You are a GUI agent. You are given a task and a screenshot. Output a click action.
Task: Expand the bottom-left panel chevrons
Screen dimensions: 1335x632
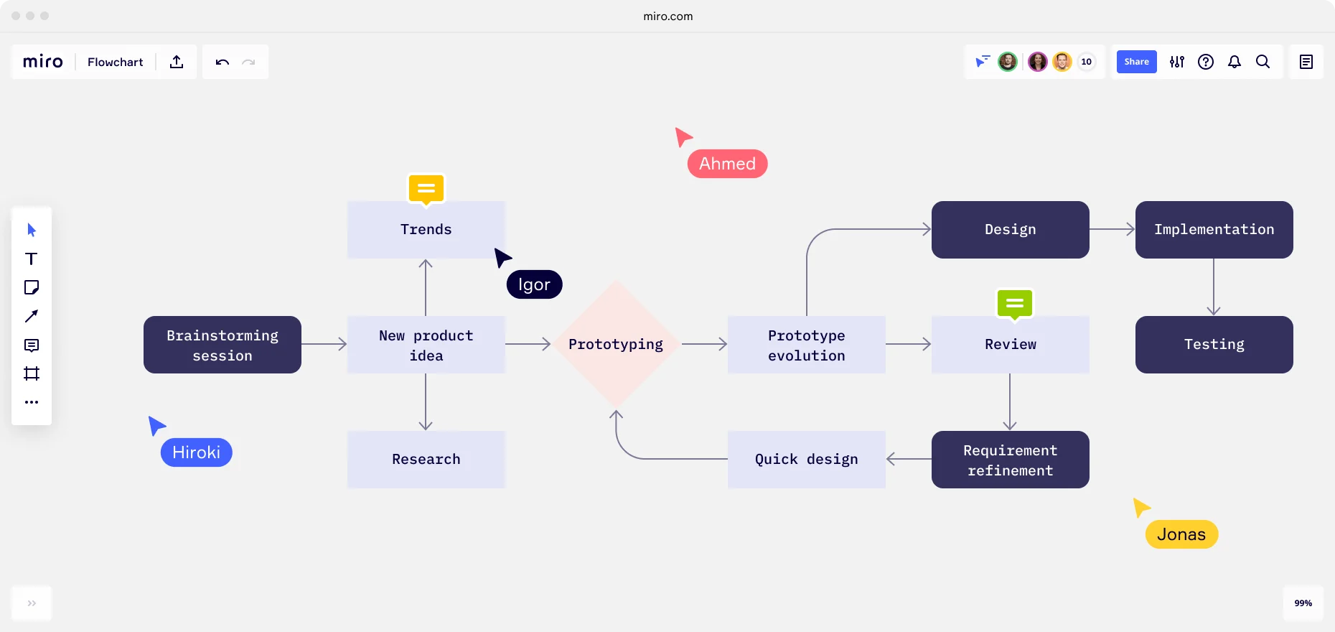[32, 603]
